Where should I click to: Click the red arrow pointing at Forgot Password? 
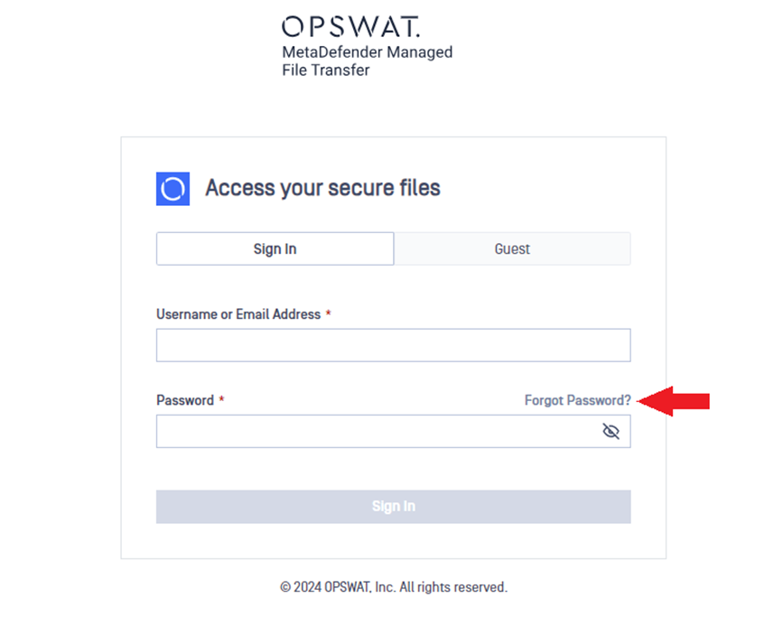[x=674, y=401]
